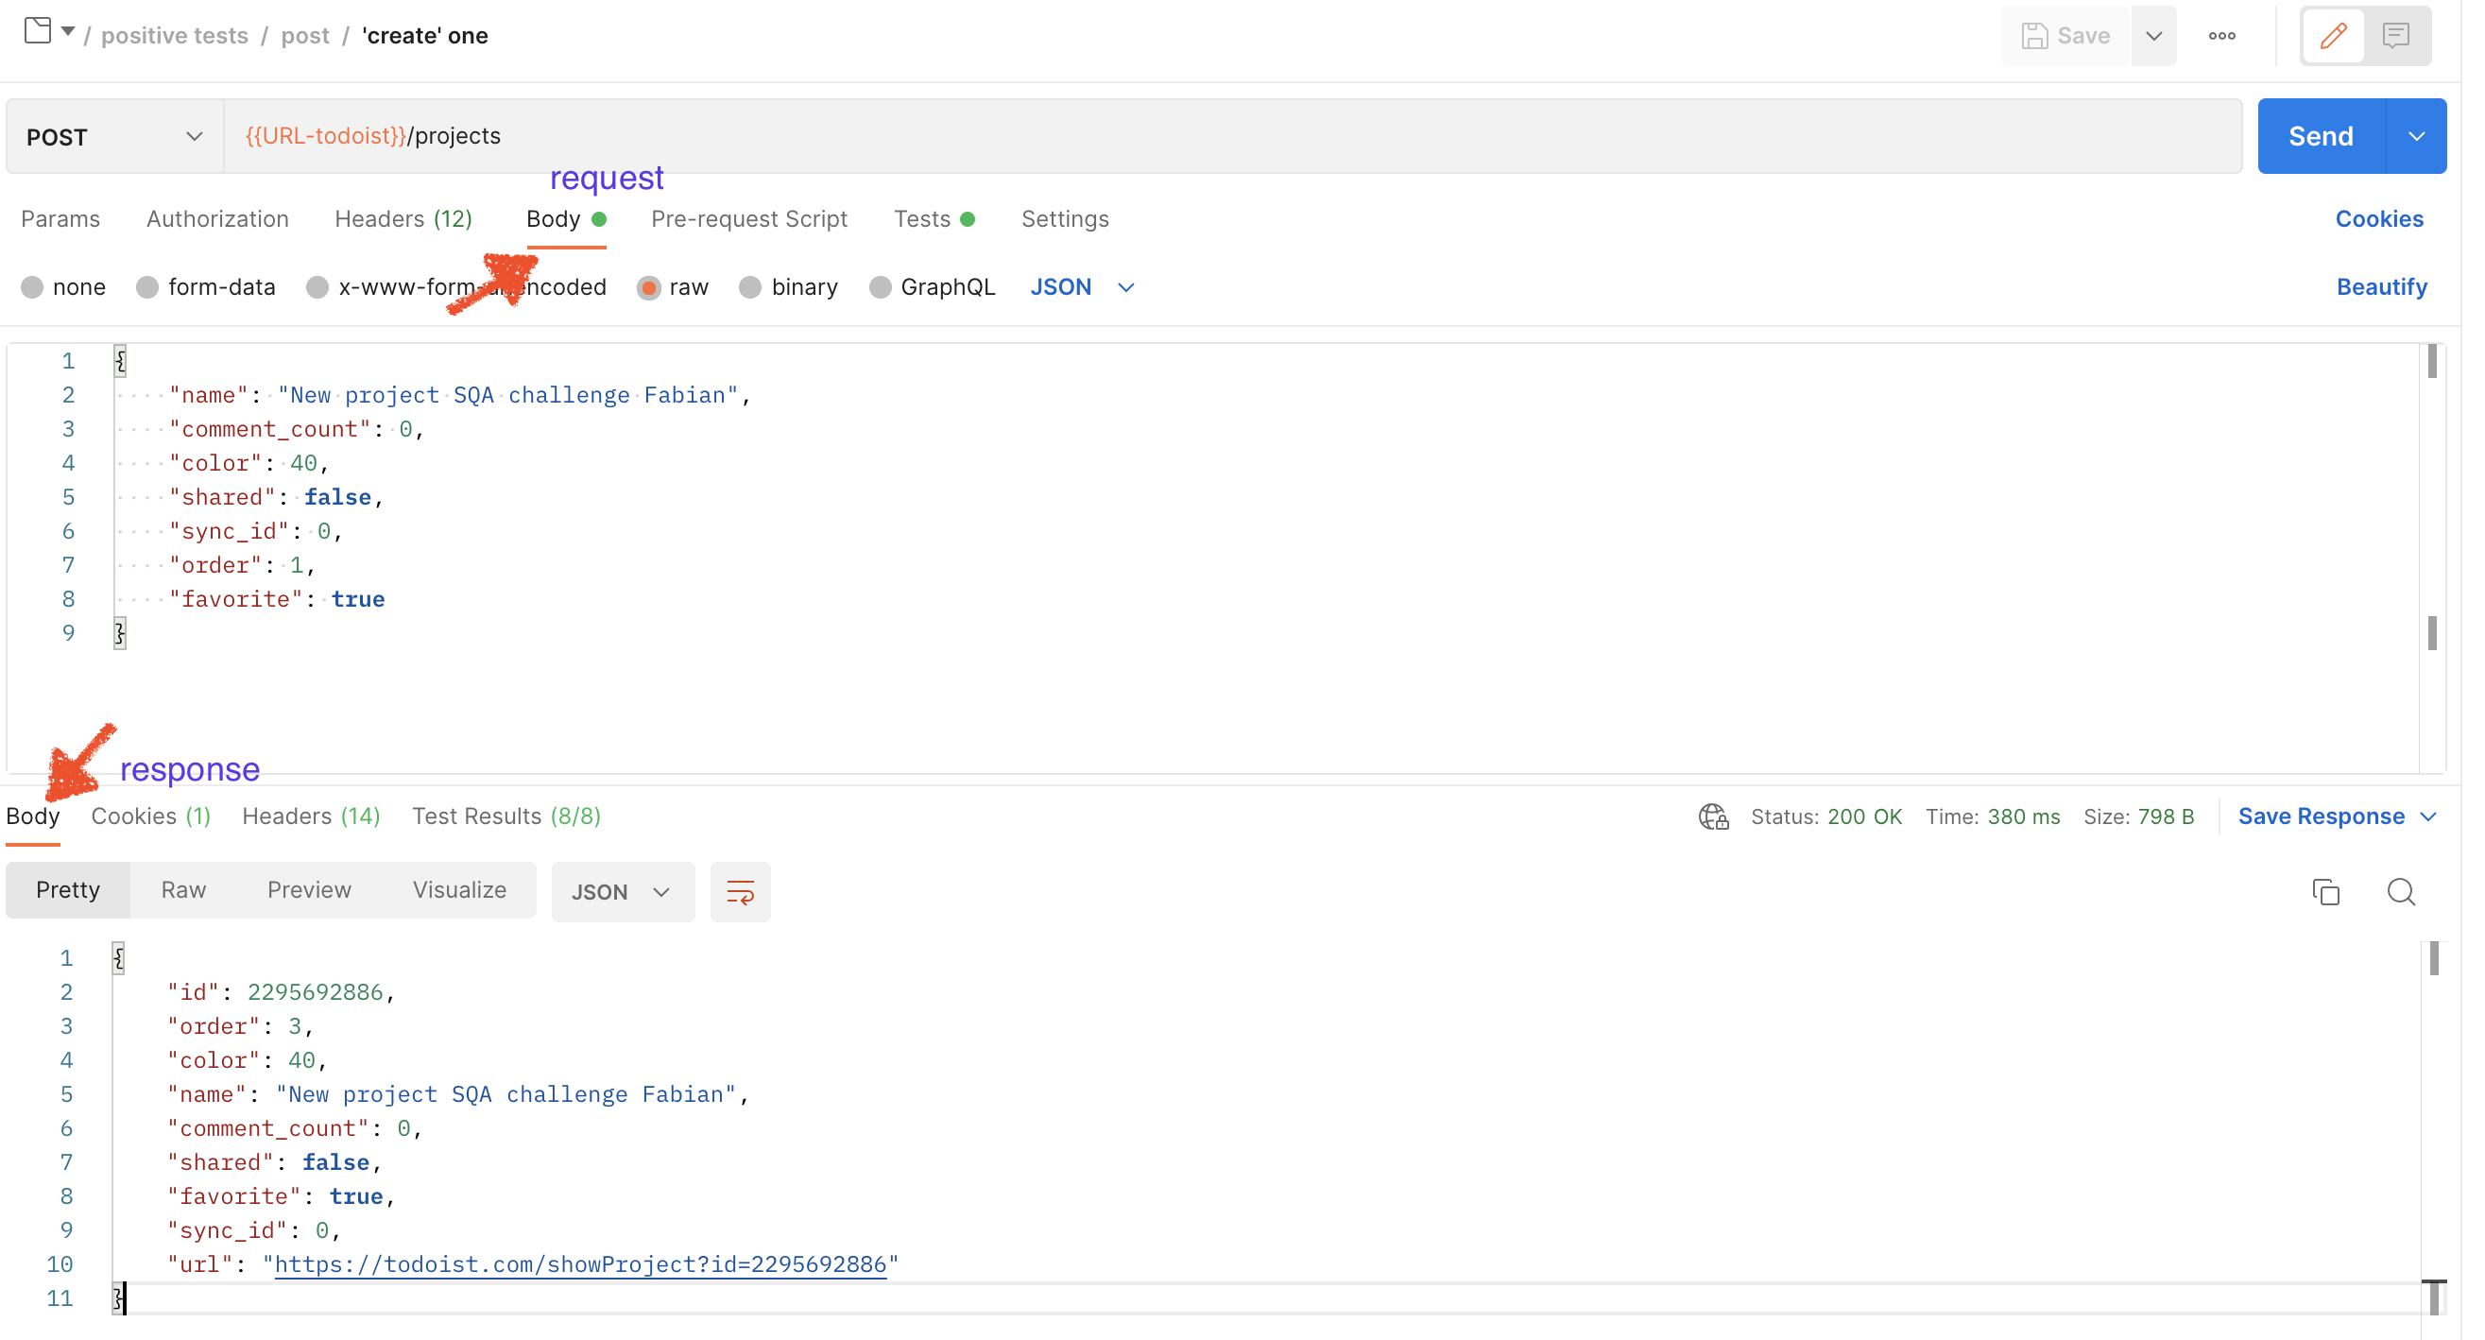Toggle the response line wrap icon
The height and width of the screenshot is (1340, 2485).
point(740,892)
